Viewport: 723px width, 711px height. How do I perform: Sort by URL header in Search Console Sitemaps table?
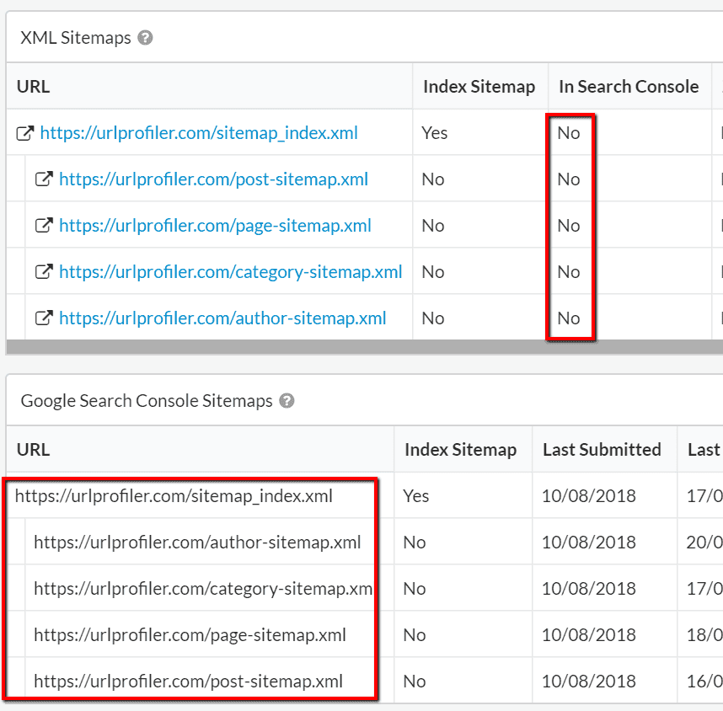tap(33, 450)
